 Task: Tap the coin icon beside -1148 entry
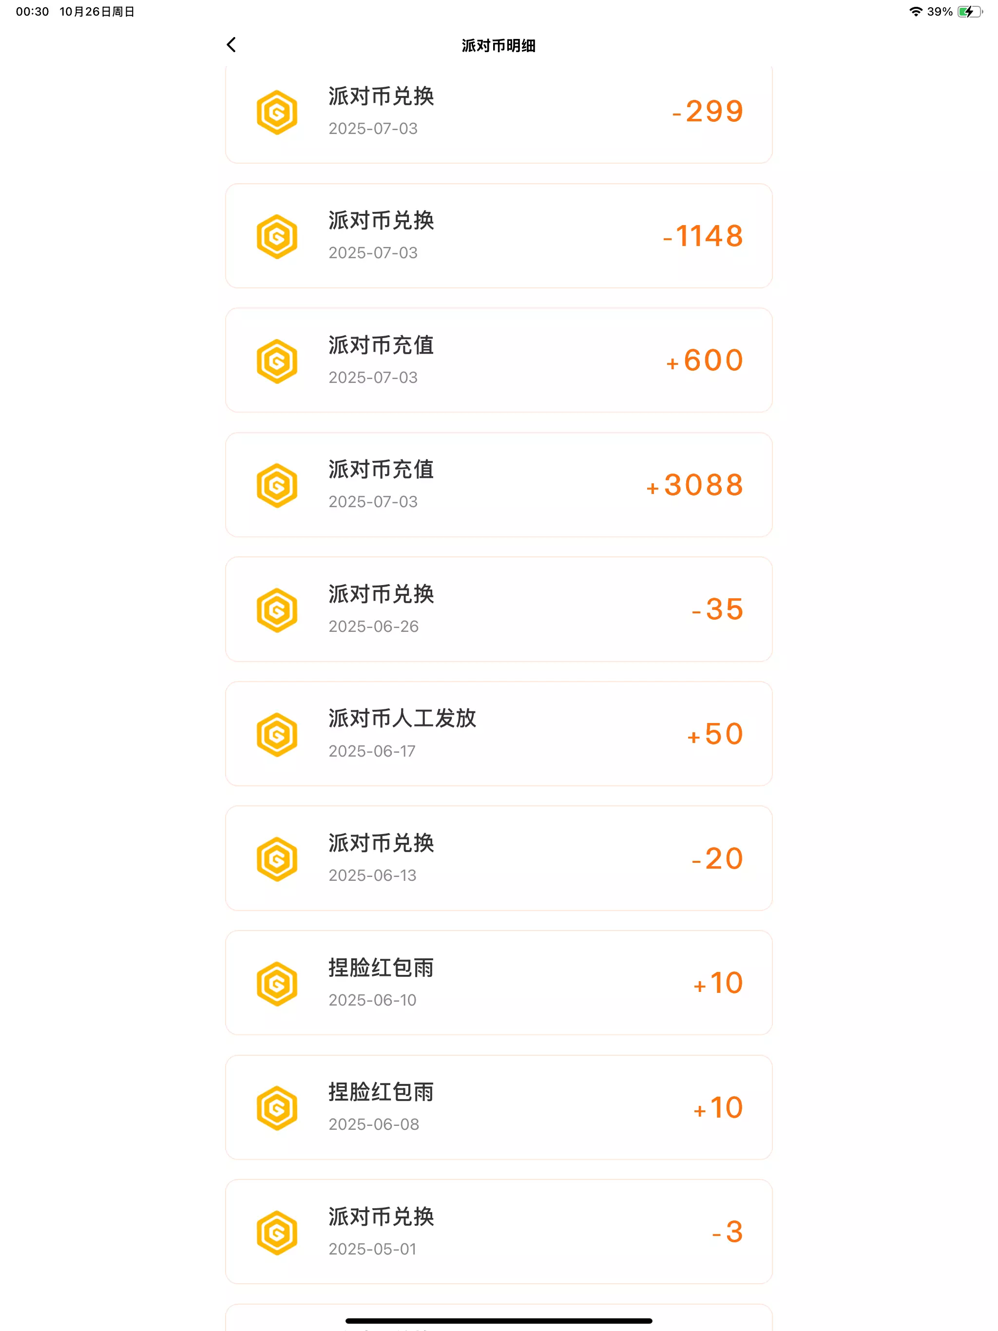(x=277, y=236)
